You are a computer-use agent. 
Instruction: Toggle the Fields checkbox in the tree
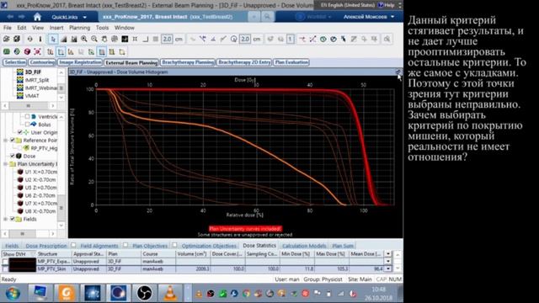[x=13, y=219]
